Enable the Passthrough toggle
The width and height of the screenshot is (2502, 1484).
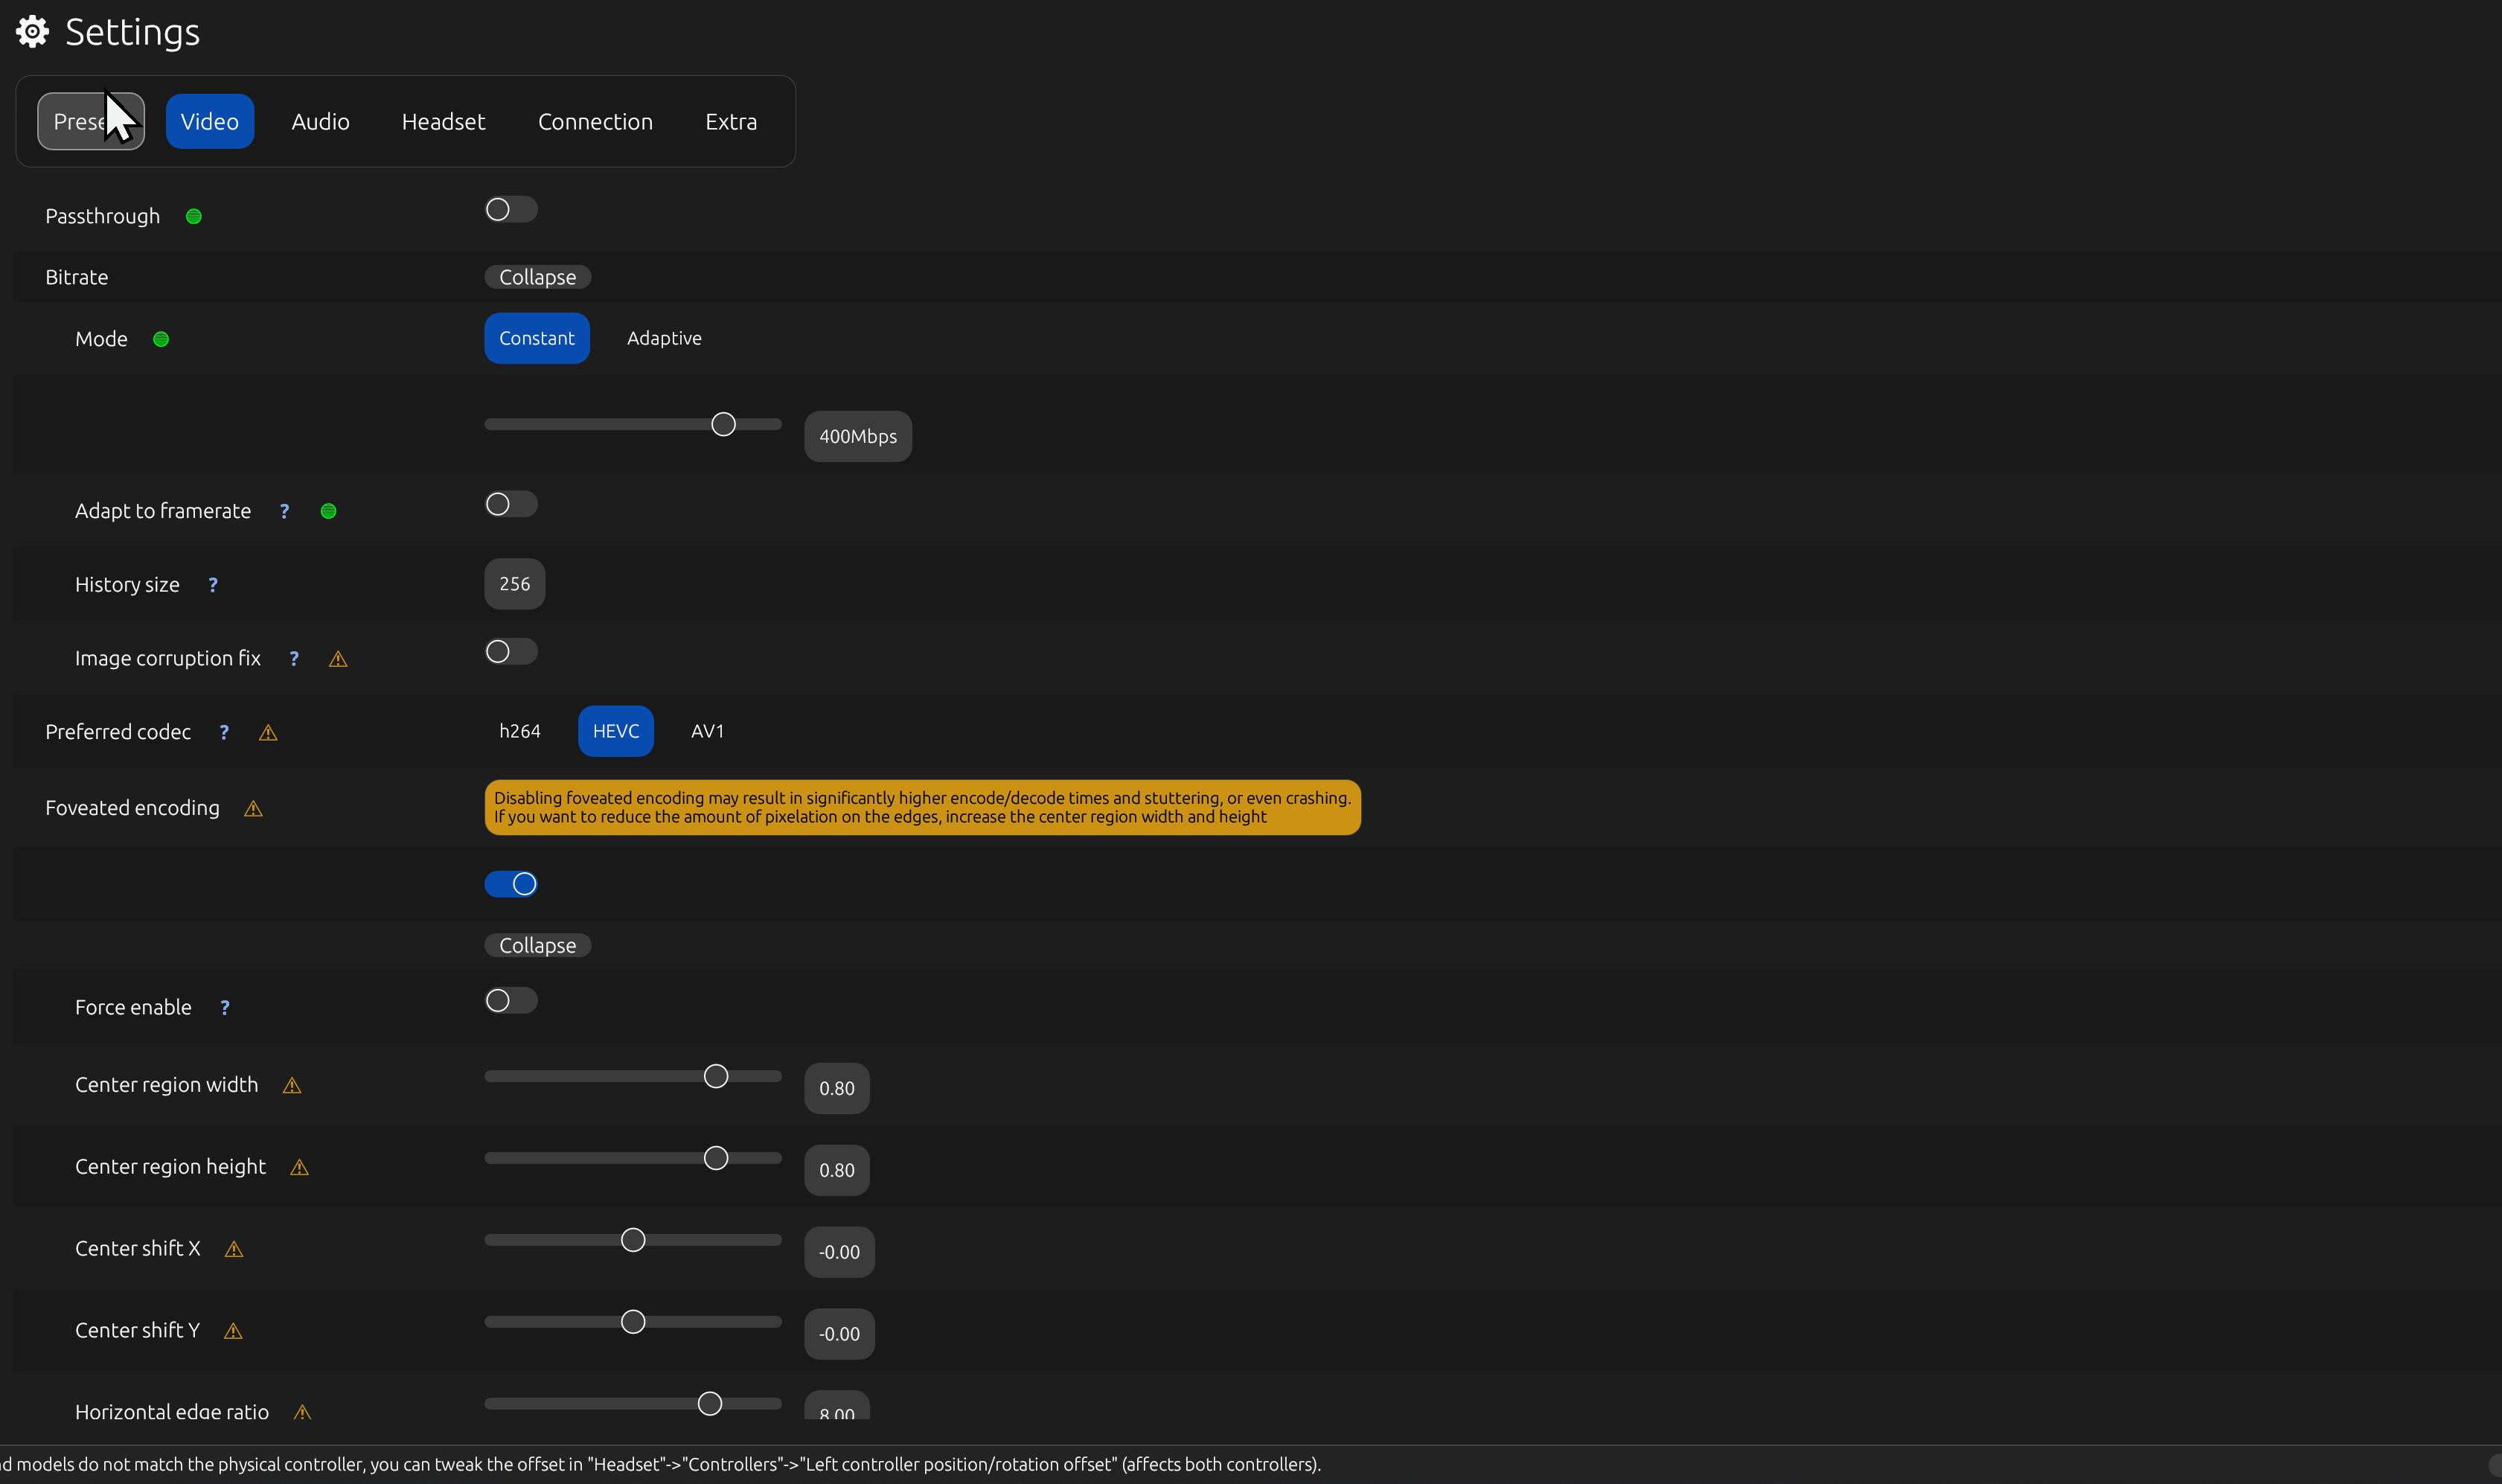[511, 209]
